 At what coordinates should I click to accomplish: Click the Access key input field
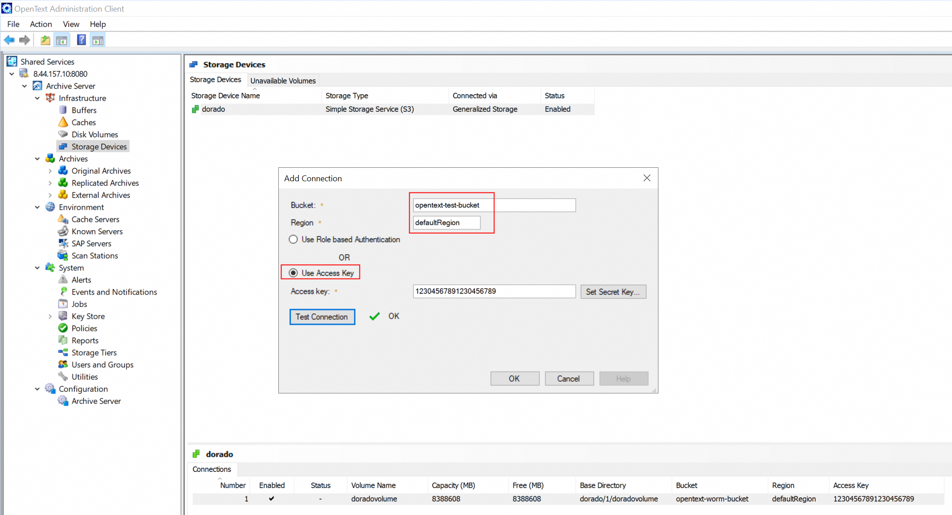(494, 291)
